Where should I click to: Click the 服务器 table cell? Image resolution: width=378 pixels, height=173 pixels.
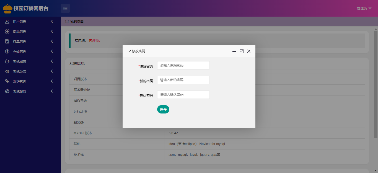click(117, 122)
